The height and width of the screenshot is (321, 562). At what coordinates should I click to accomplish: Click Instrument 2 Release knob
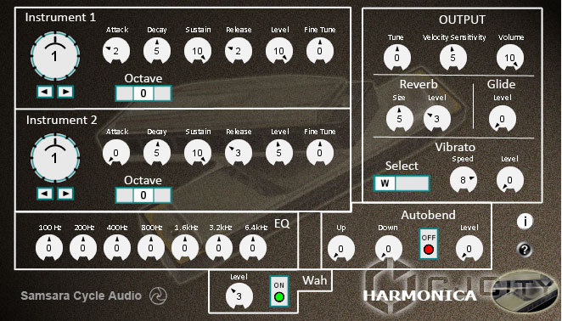click(x=239, y=152)
